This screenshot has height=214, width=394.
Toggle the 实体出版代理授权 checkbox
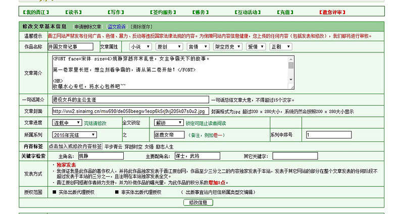pos(54,192)
